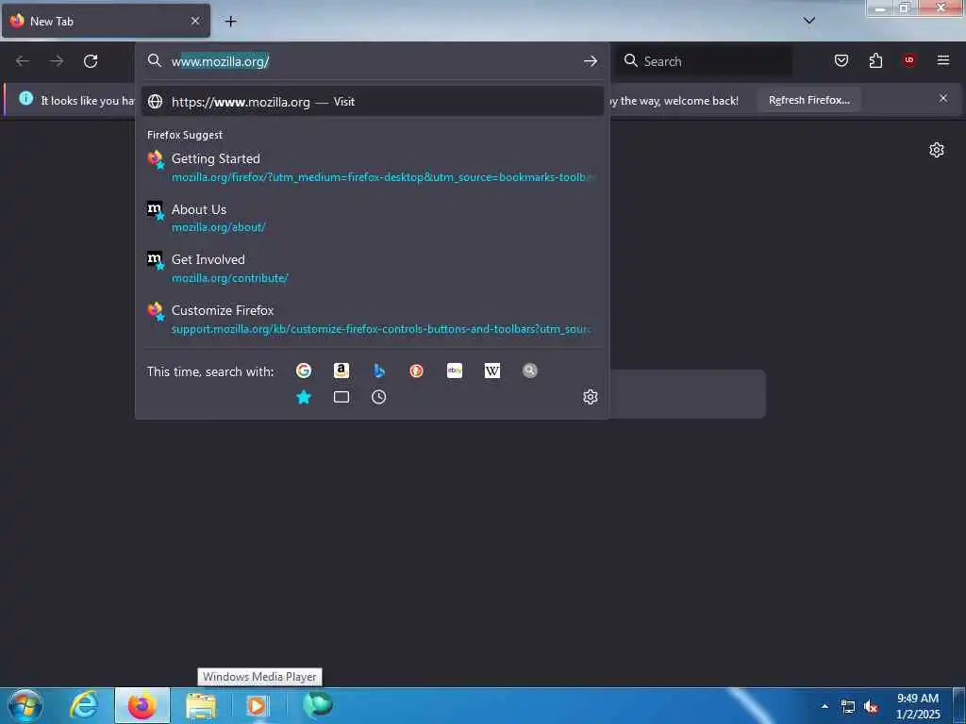Search this time with Amazon

coord(341,370)
